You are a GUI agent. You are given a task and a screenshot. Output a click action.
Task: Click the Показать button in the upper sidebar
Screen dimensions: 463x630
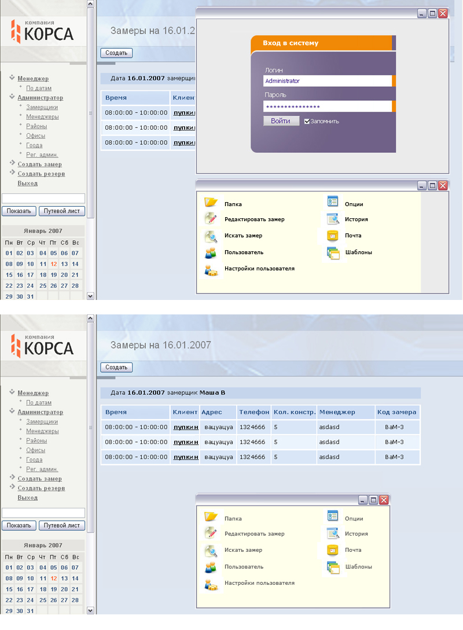coord(19,211)
